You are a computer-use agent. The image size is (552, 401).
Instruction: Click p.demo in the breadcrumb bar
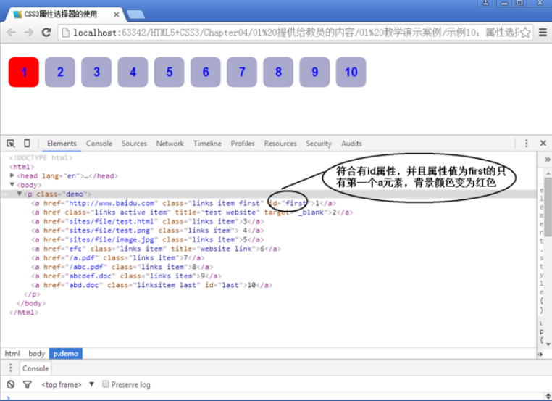pos(66,353)
